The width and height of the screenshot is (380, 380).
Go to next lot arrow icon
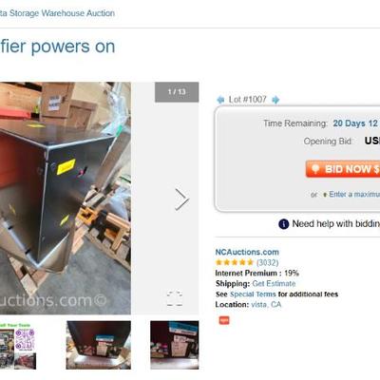coord(275,100)
